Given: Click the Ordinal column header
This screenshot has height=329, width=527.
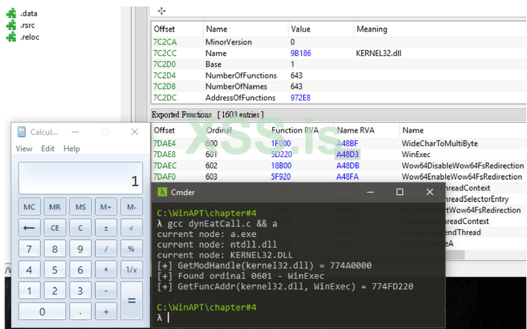Looking at the screenshot, I should 219,130.
